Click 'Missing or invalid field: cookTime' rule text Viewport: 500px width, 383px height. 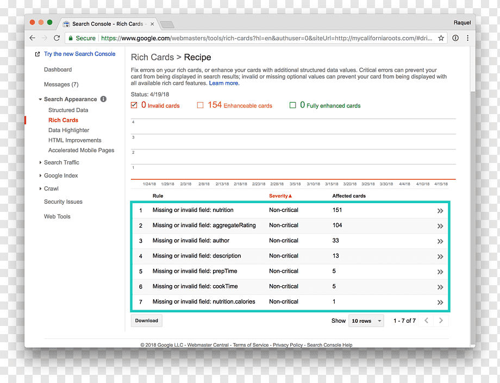coord(195,286)
